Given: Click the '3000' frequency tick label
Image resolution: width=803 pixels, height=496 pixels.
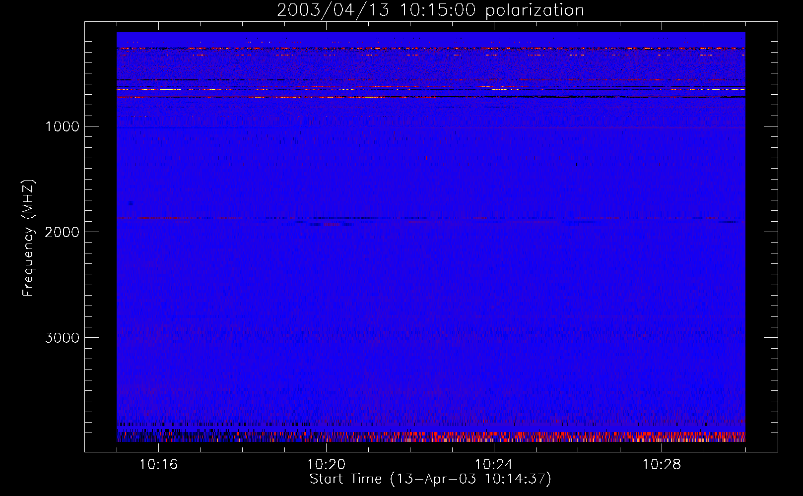Looking at the screenshot, I should click(x=62, y=338).
